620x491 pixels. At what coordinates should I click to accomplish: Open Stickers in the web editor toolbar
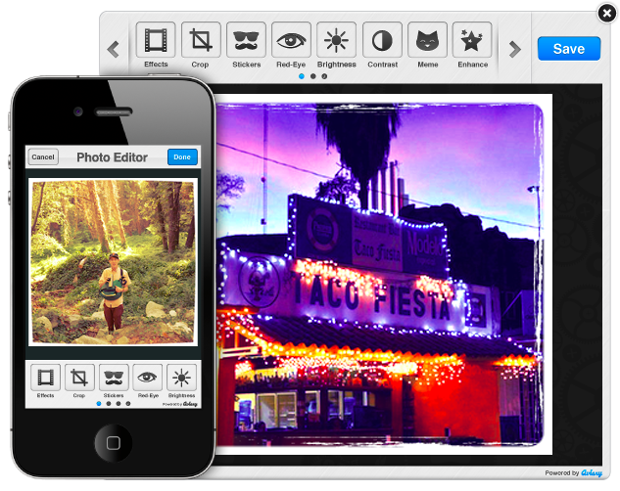[246, 40]
